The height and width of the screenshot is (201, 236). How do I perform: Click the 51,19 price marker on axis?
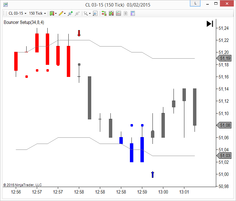[225, 58]
